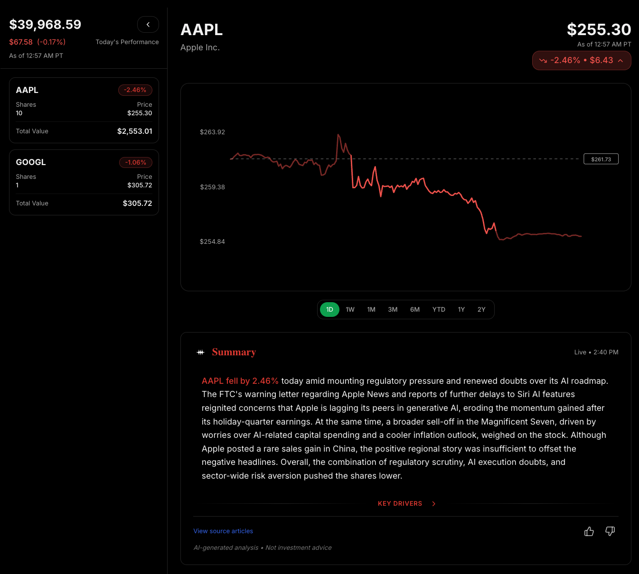Viewport: 639px width, 574px height.
Task: Click AAPL Total Value $2,553.01
Action: click(x=135, y=131)
